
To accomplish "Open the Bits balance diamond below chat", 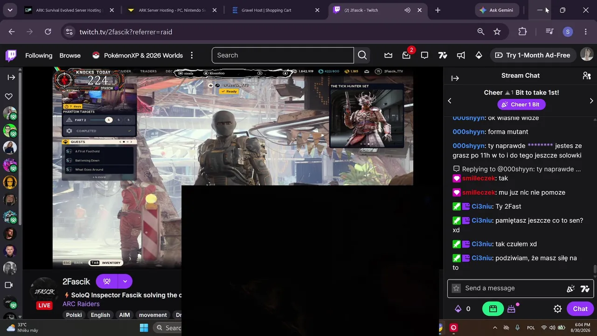I will pos(463,308).
